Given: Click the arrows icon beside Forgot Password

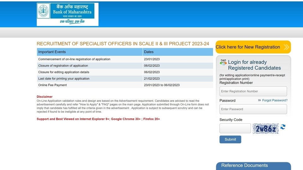Looking at the screenshot, I should [x=259, y=100].
